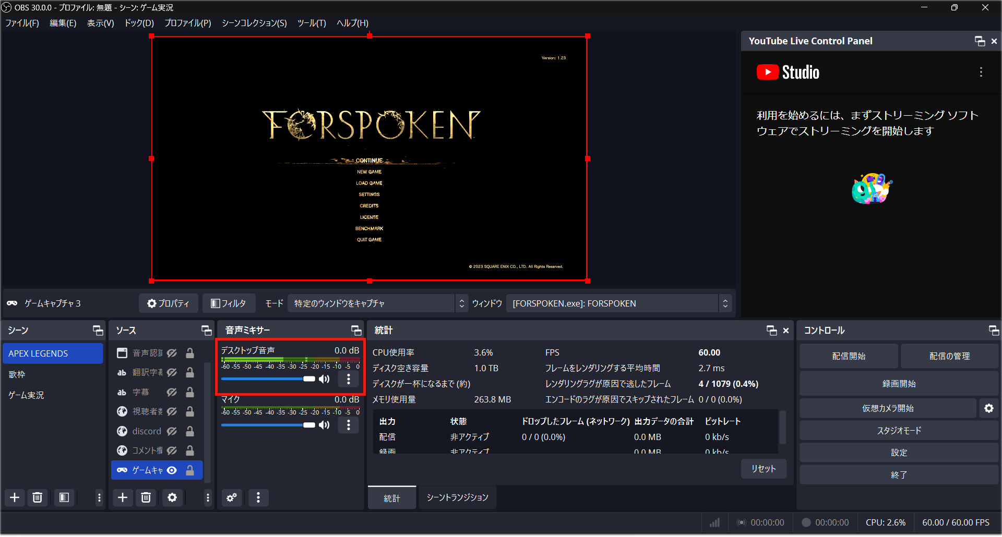The height and width of the screenshot is (537, 1002).
Task: Open the ヘルプ menu
Action: coord(352,23)
